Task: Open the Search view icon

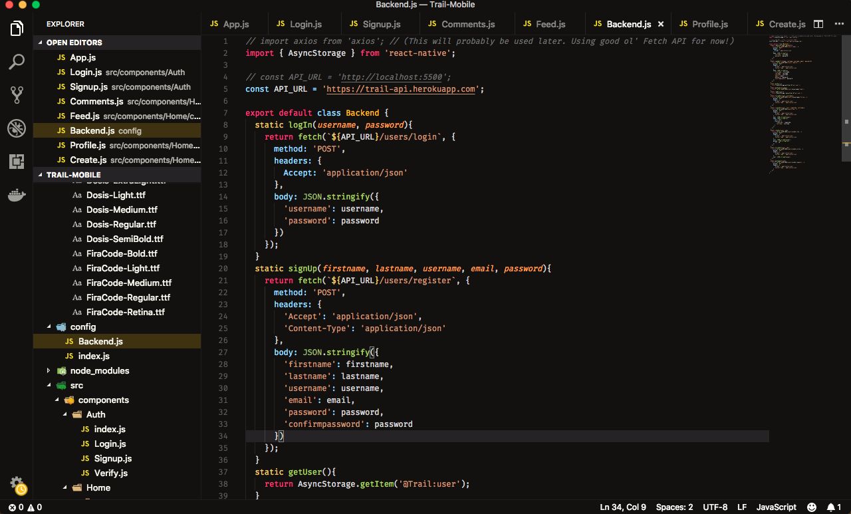Action: pyautogui.click(x=17, y=62)
